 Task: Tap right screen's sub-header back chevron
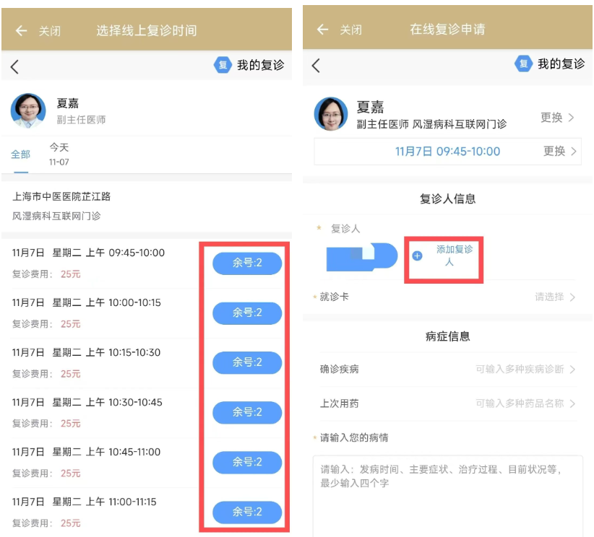[316, 66]
